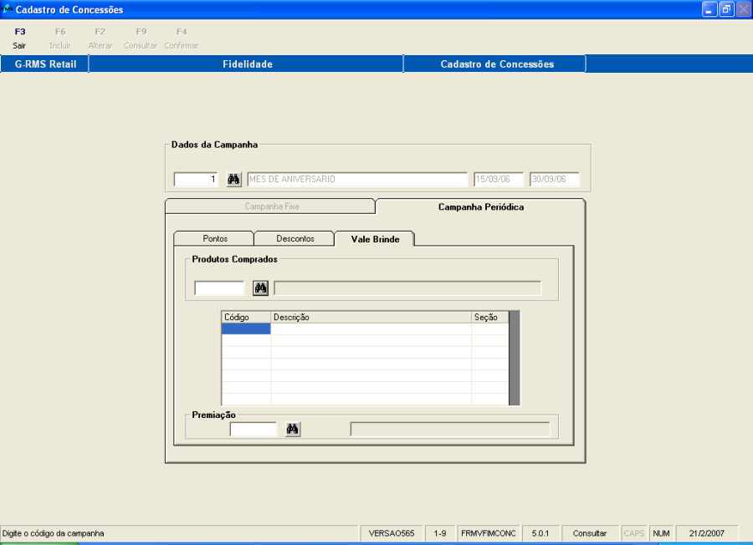
Task: Click the campaign search binoculars icon
Action: 234,180
